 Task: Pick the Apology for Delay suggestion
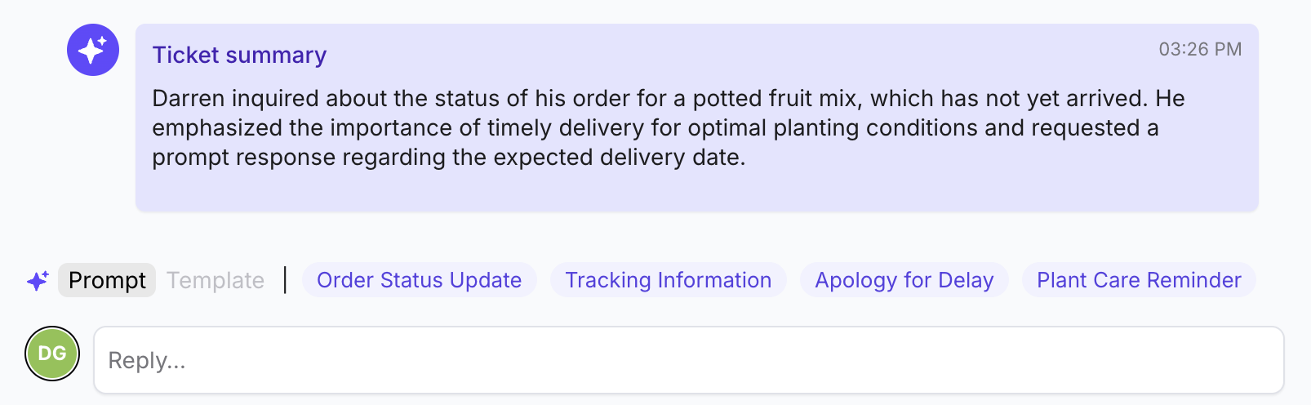[x=904, y=280]
